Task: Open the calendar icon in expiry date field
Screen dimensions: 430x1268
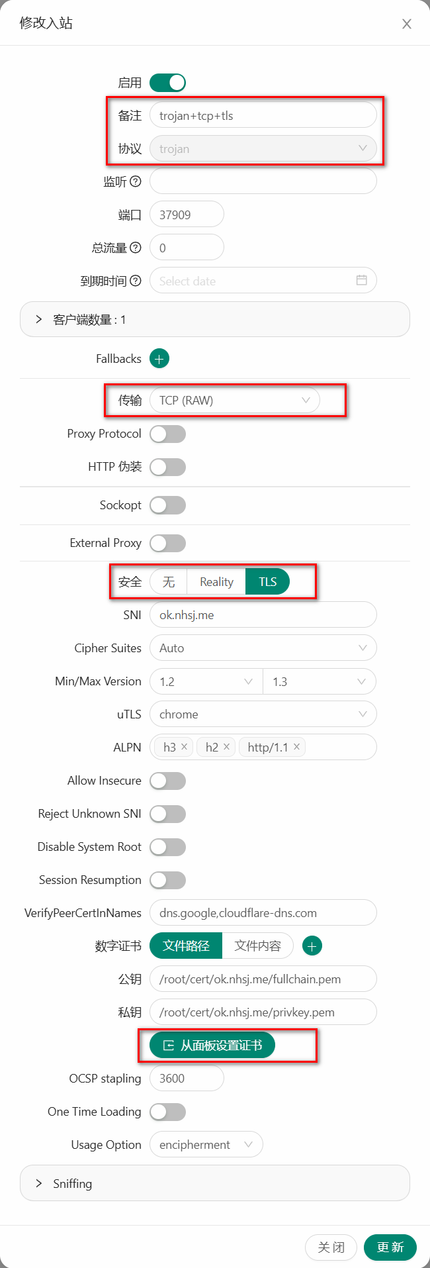Action: tap(361, 280)
